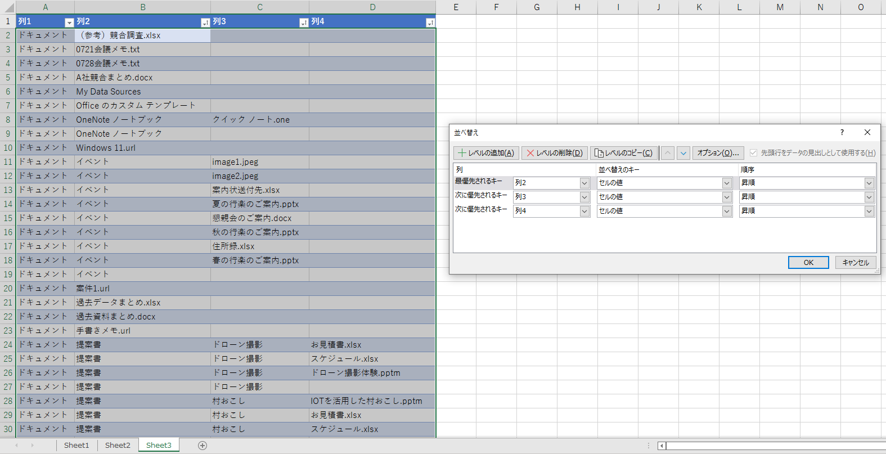Click cell 懇親会のご案内.docx

(x=260, y=218)
